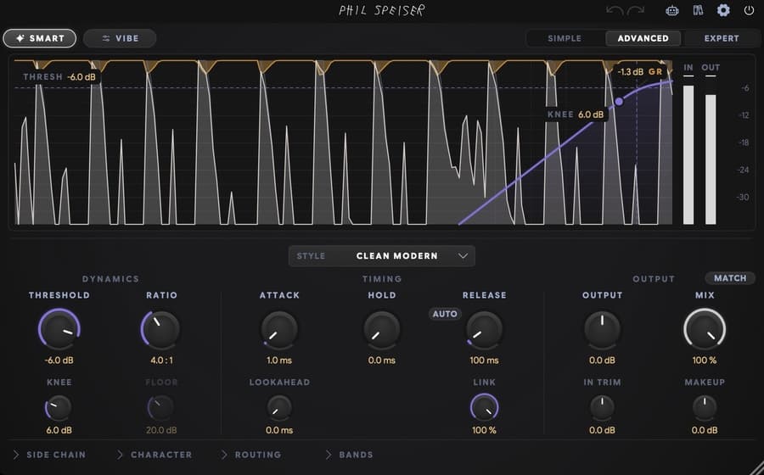764x475 pixels.
Task: Expand the CHARACTER section
Action: coord(154,455)
